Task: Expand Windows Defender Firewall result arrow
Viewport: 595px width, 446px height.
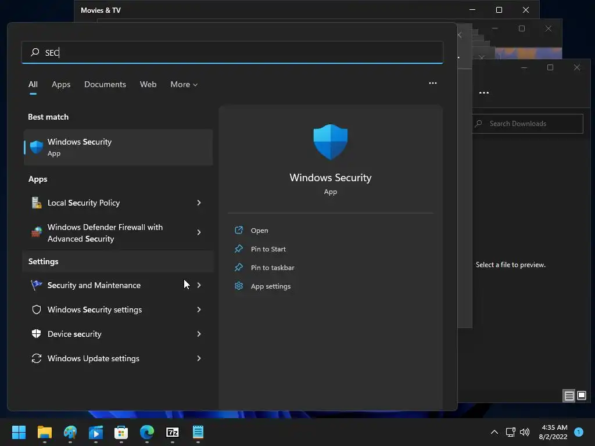Action: click(199, 232)
